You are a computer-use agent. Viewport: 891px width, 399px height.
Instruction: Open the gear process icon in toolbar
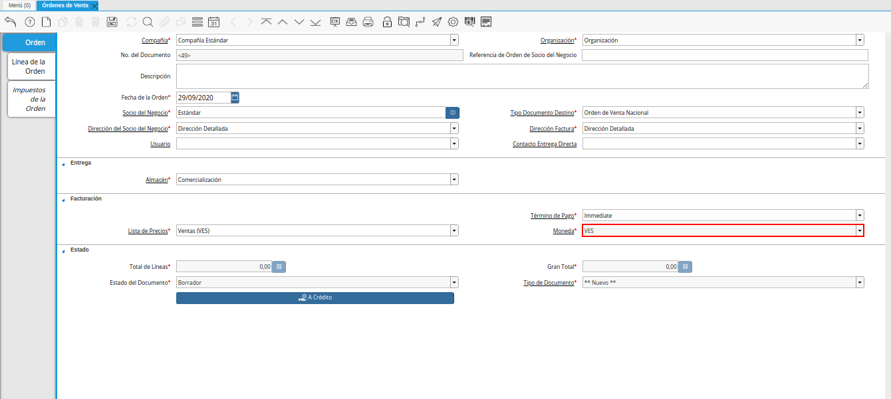tap(453, 22)
